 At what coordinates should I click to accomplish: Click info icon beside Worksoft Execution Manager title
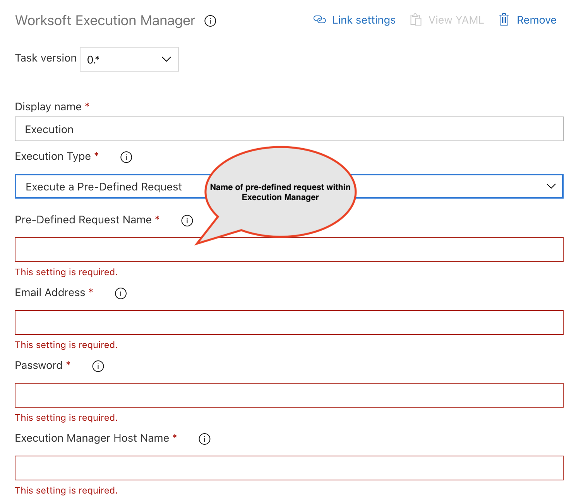210,21
